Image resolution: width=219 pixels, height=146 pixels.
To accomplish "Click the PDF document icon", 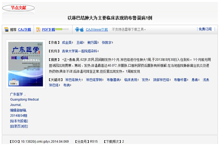I will tap(38, 30).
